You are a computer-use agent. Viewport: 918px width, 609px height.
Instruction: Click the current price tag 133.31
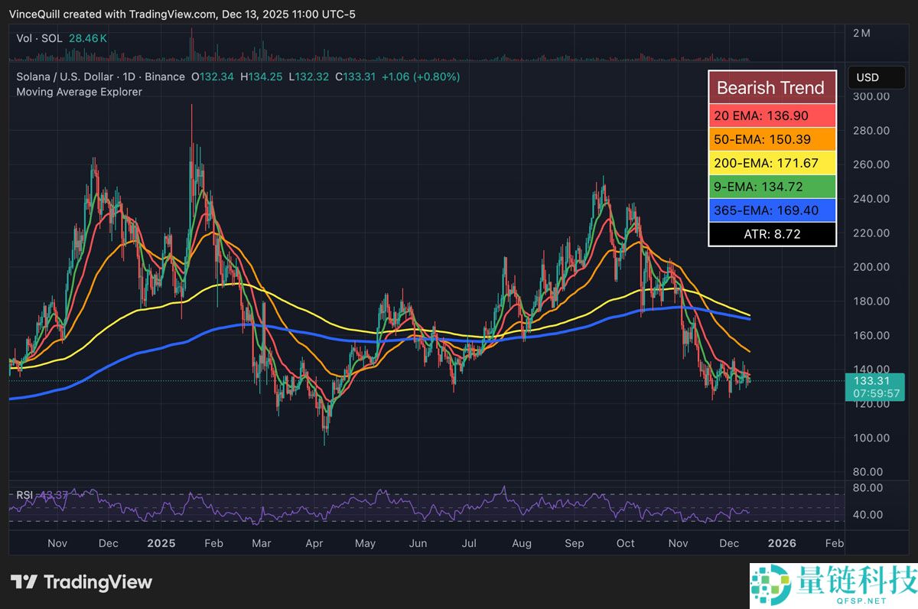[871, 380]
